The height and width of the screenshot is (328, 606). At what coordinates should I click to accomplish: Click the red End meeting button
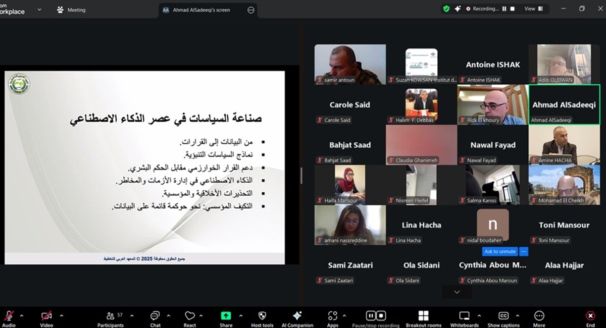tap(590, 316)
